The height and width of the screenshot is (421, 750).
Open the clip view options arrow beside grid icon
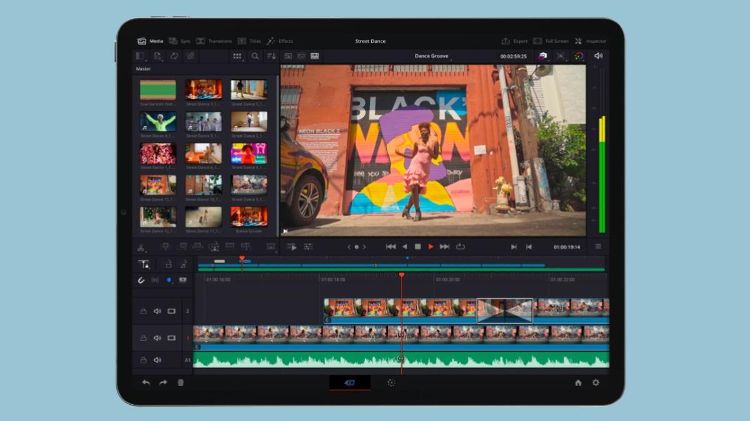pyautogui.click(x=243, y=60)
